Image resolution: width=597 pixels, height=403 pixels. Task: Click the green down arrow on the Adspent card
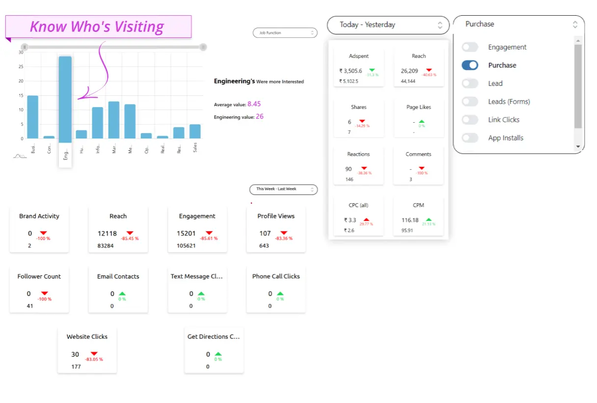tap(372, 70)
